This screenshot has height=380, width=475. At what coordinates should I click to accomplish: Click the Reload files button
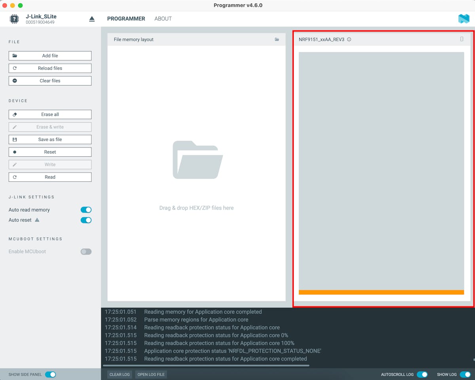(50, 68)
